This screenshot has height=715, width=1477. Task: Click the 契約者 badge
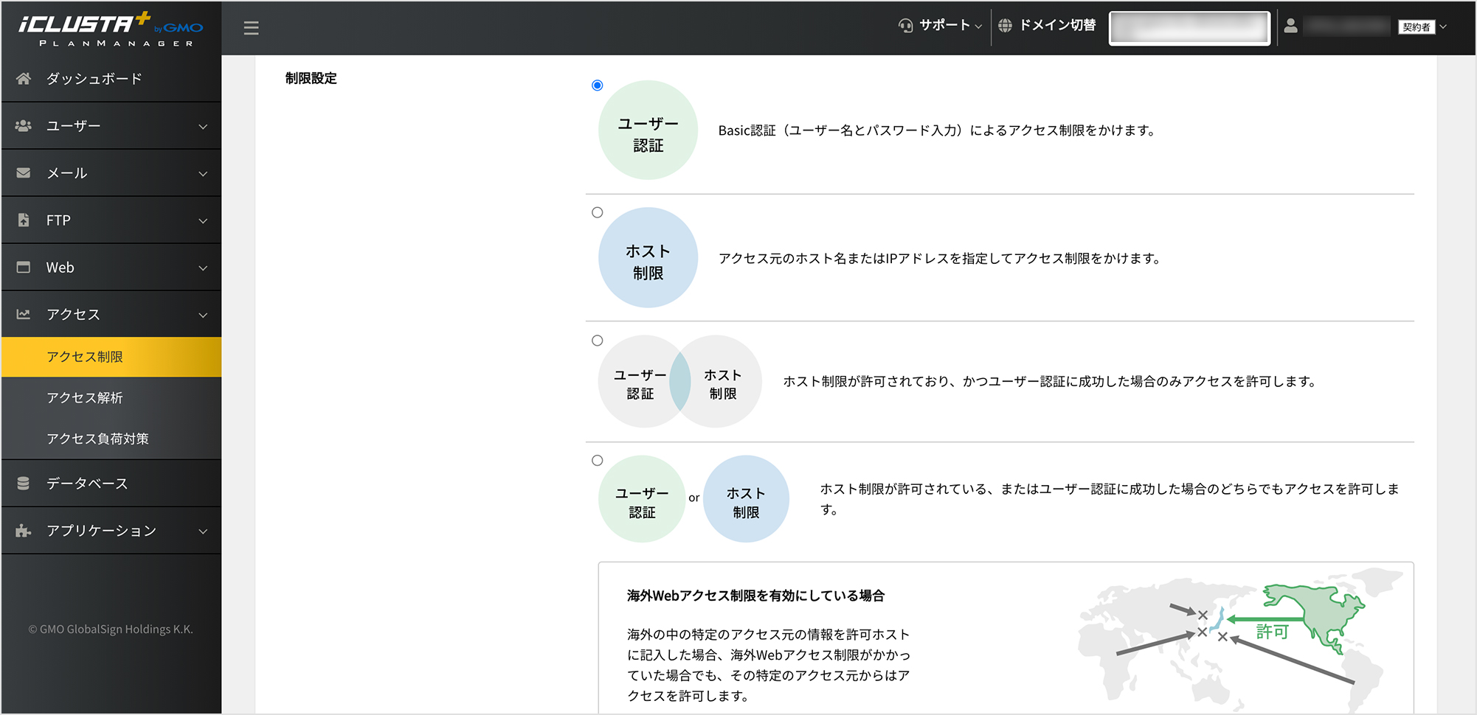[1417, 27]
